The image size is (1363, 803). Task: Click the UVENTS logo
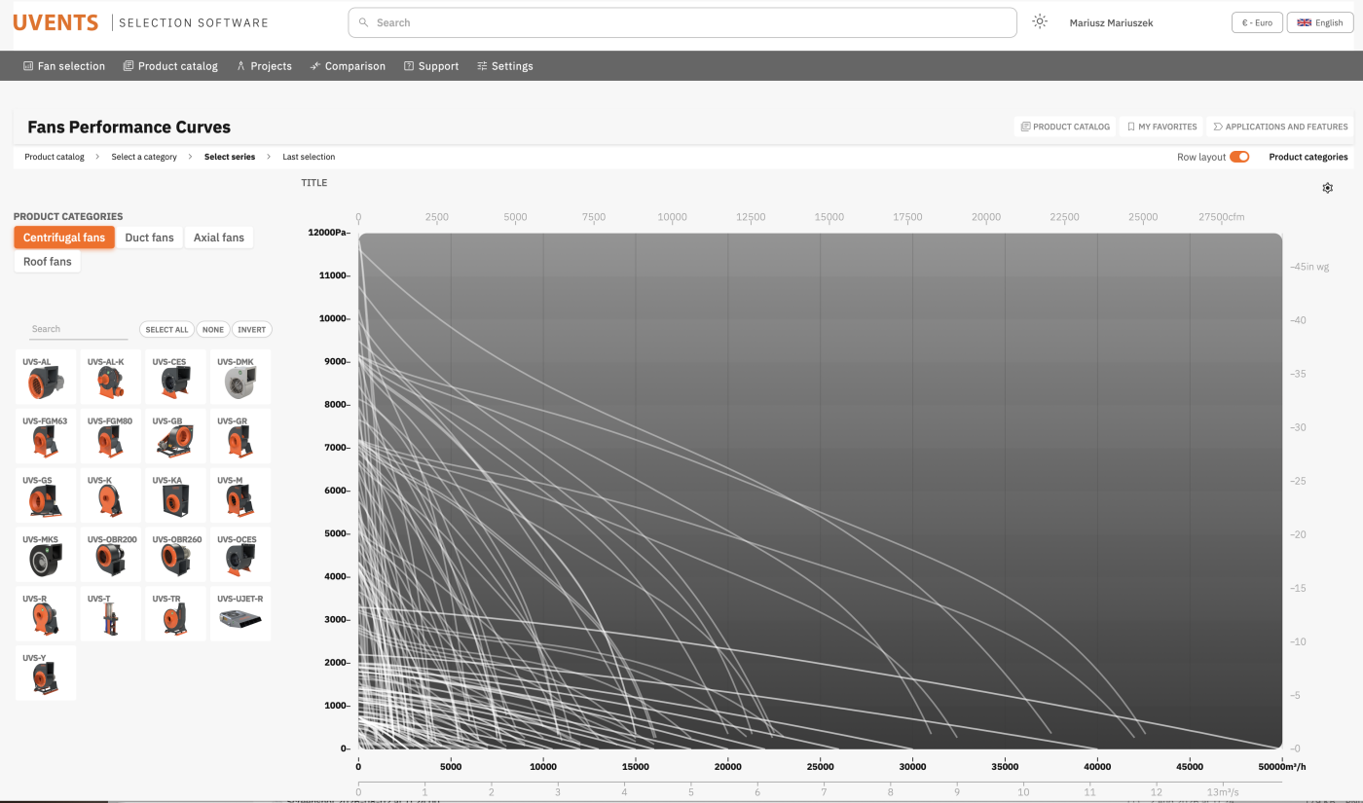[55, 22]
